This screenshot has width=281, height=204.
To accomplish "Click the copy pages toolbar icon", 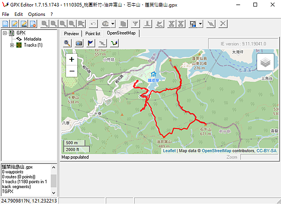I will (123, 24).
